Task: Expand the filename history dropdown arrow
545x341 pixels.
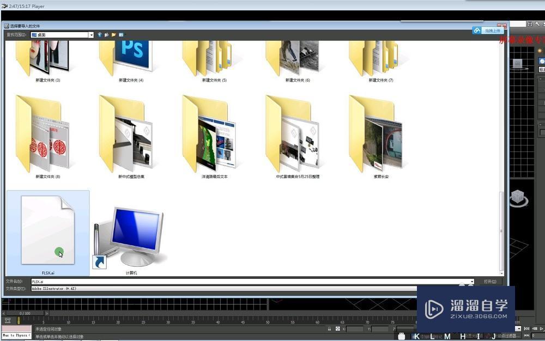Action: (x=471, y=282)
